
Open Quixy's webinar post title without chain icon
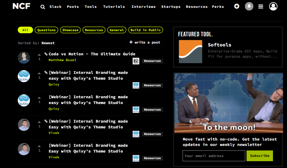point(88,100)
